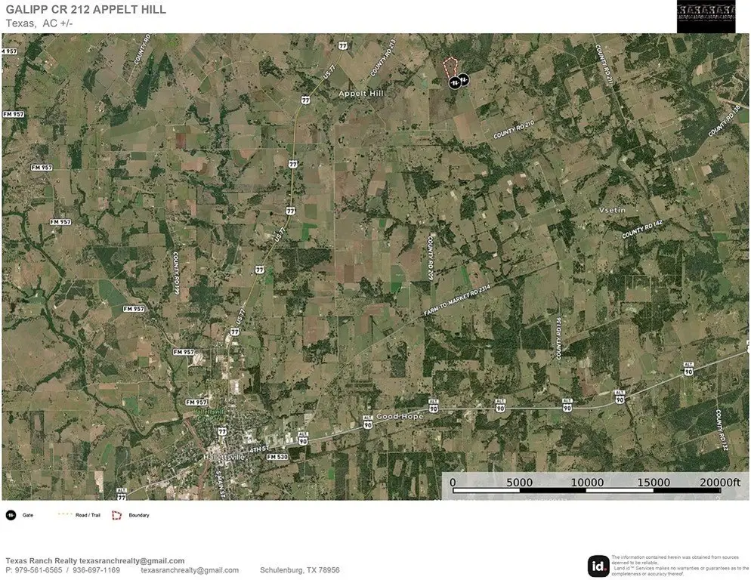Click the Vsetin place label
Image resolution: width=751 pixels, height=580 pixels.
(x=612, y=210)
